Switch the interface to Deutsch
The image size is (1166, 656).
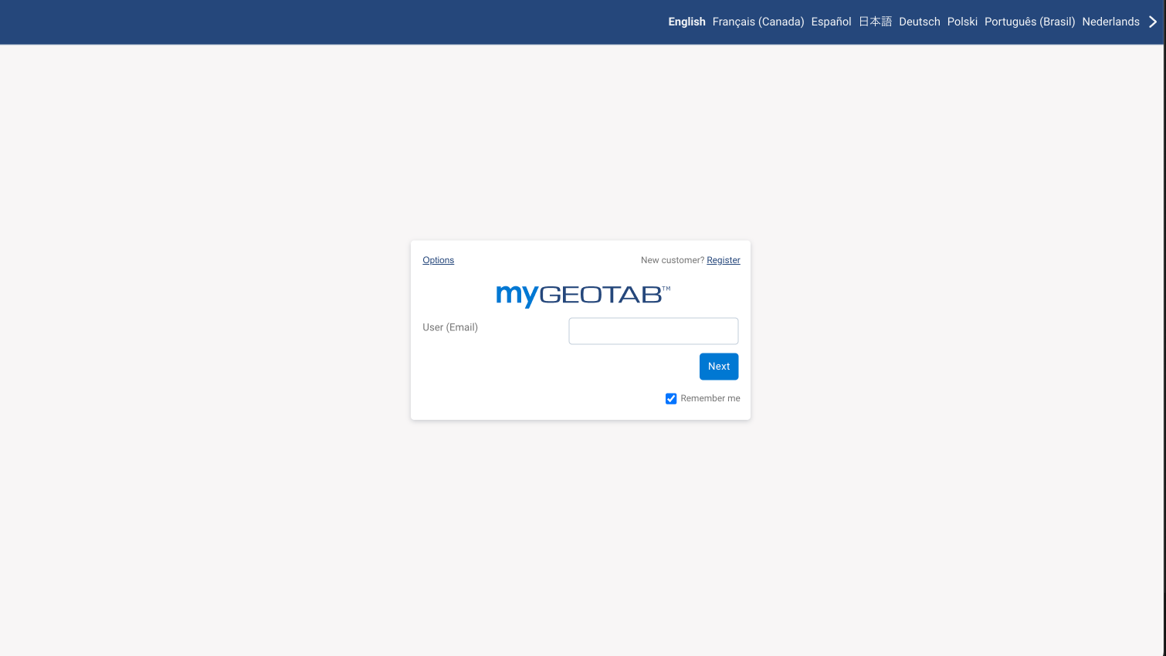pos(919,22)
